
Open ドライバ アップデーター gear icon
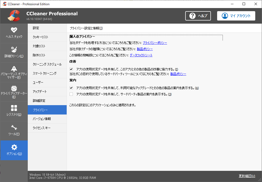point(14,88)
